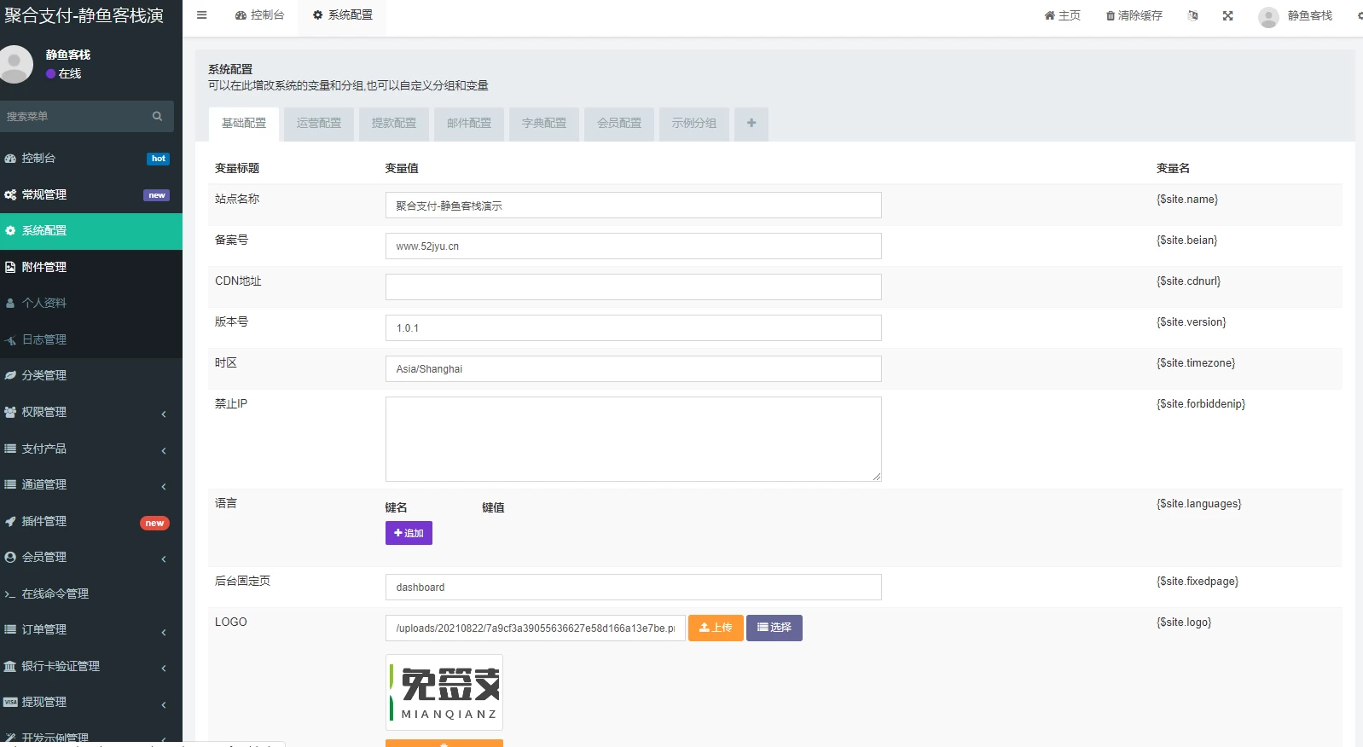Click the 常规管理 gears icon in sidebar
This screenshot has height=747, width=1363.
pos(10,194)
